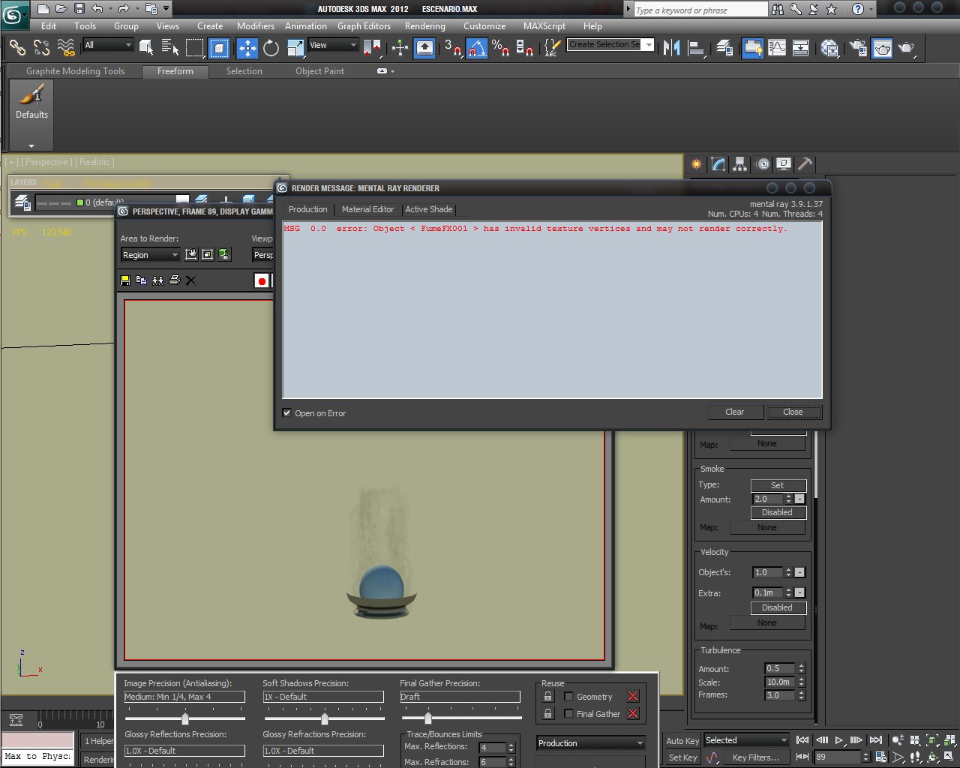Open the Area to Render Region dropdown

click(x=150, y=255)
